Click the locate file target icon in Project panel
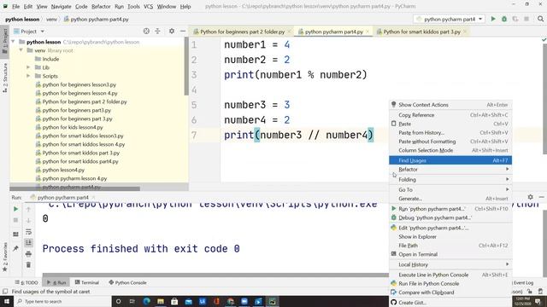The height and width of the screenshot is (307, 547). click(x=146, y=32)
